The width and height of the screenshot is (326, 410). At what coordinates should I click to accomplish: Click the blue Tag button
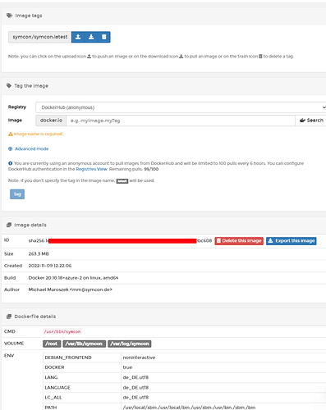[17, 194]
